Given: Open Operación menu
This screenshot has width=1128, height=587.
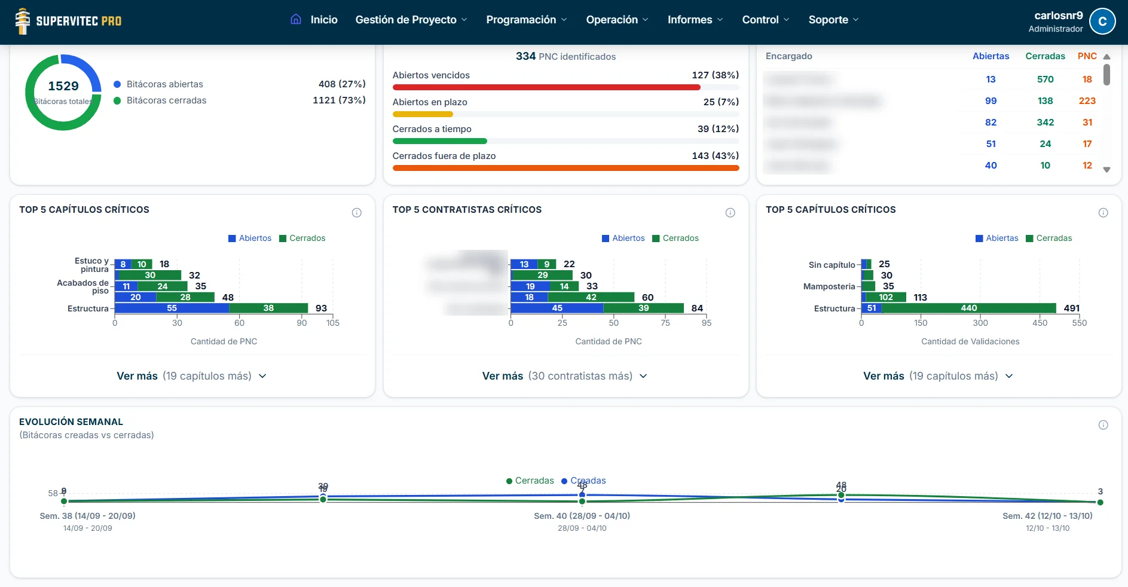Looking at the screenshot, I should 617,20.
